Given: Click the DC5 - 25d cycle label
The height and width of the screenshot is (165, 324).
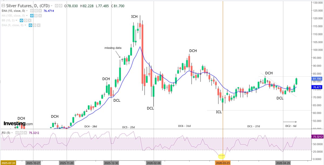Looking at the screenshot, I should pos(129,127).
